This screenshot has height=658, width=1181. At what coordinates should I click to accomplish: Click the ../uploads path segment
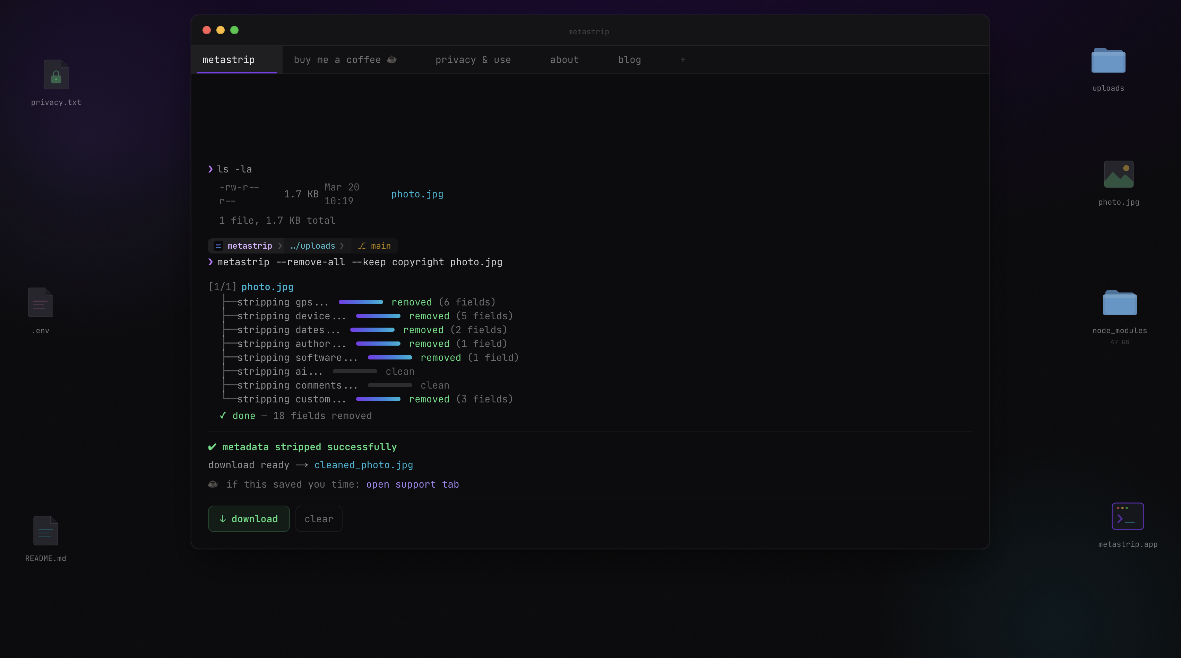click(313, 246)
